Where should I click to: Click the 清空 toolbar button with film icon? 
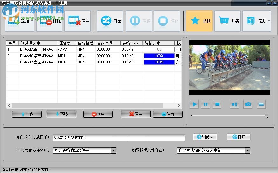click(78, 21)
